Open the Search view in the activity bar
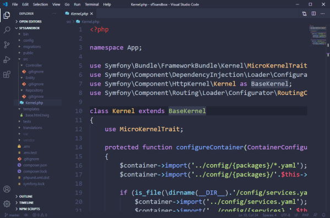Viewport: 330px width, 218px height. [7, 30]
